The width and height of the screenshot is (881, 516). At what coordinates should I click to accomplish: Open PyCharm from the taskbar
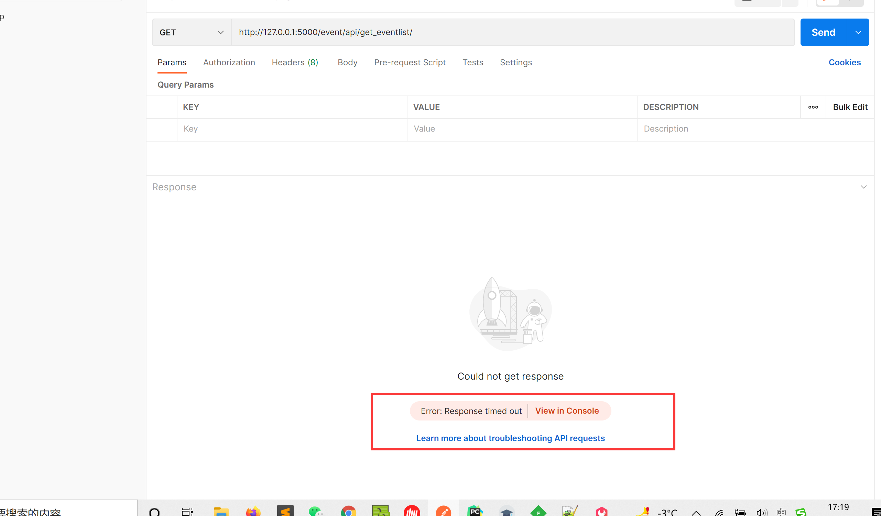click(x=475, y=512)
